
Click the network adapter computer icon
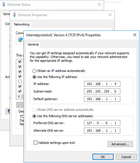coord(20,40)
